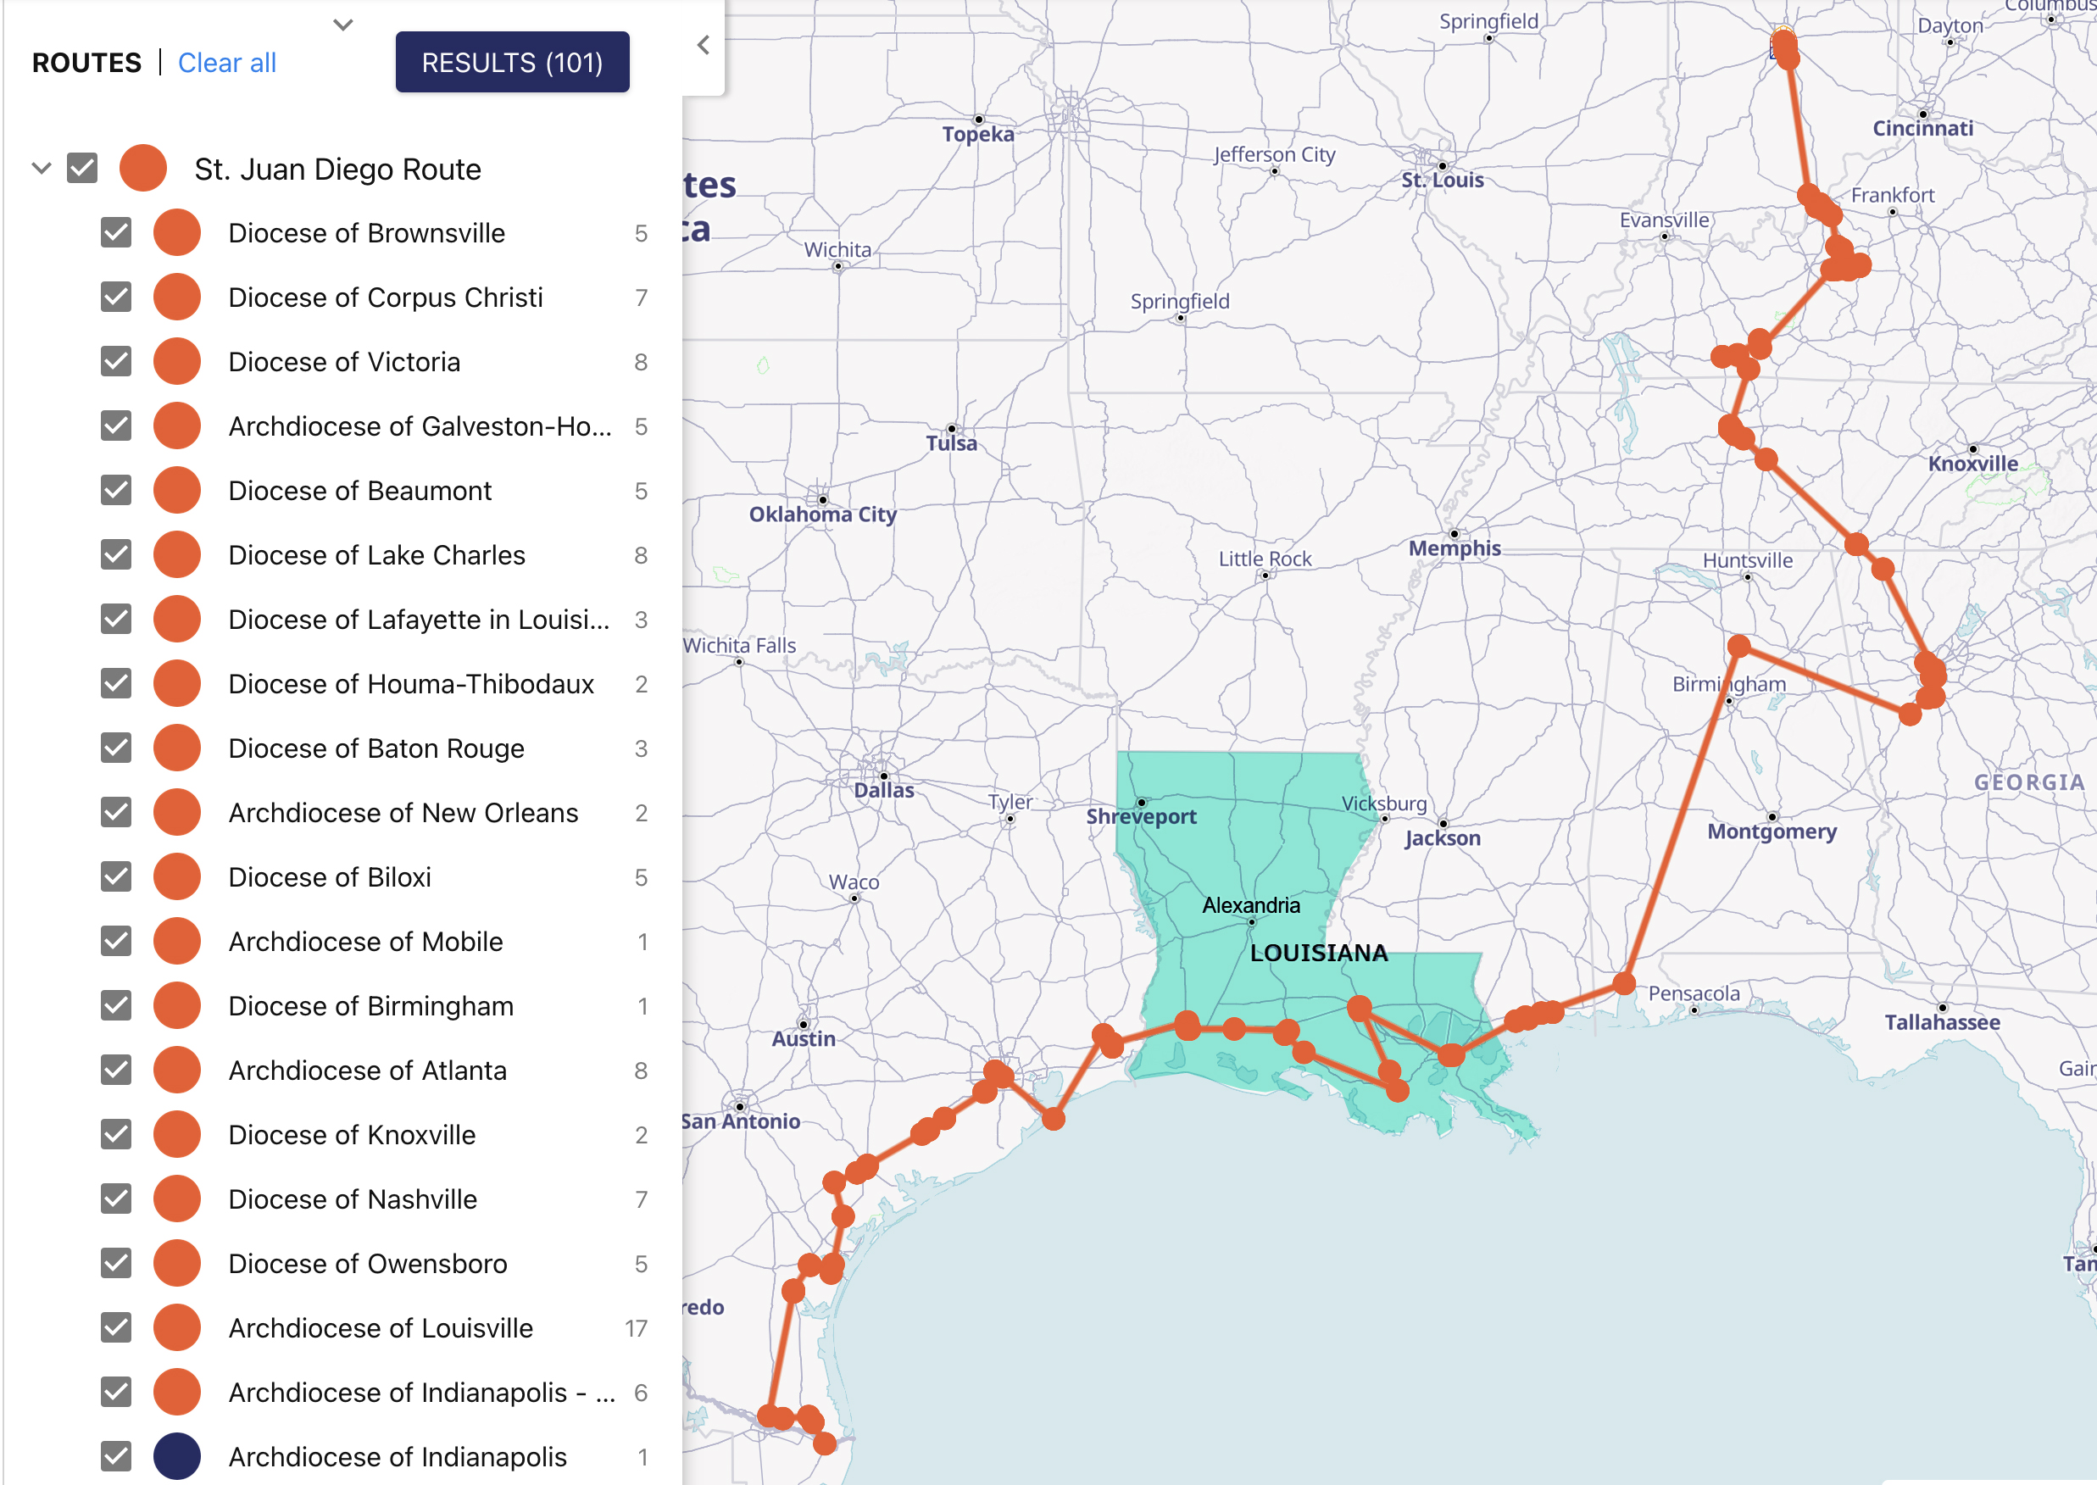
Task: Collapse the sidebar with the left arrow
Action: [x=704, y=45]
